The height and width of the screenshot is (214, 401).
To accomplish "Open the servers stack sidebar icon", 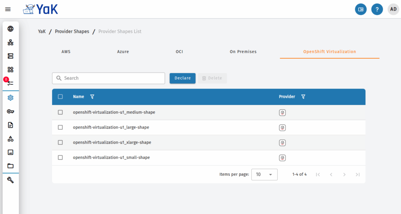I will [x=11, y=56].
